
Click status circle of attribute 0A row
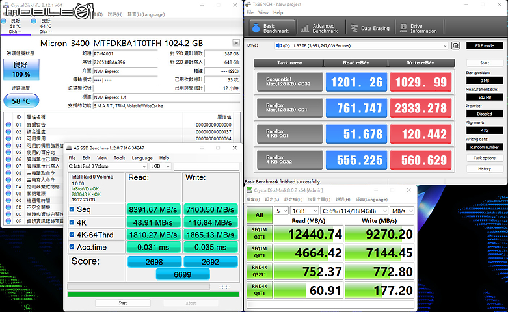8,187
